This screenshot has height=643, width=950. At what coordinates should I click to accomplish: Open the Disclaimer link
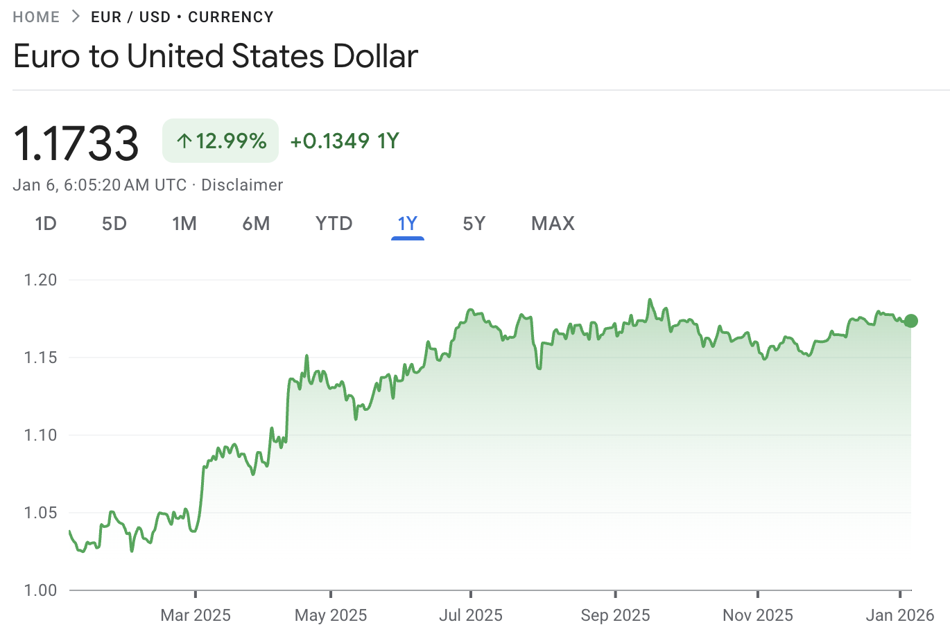pos(241,184)
